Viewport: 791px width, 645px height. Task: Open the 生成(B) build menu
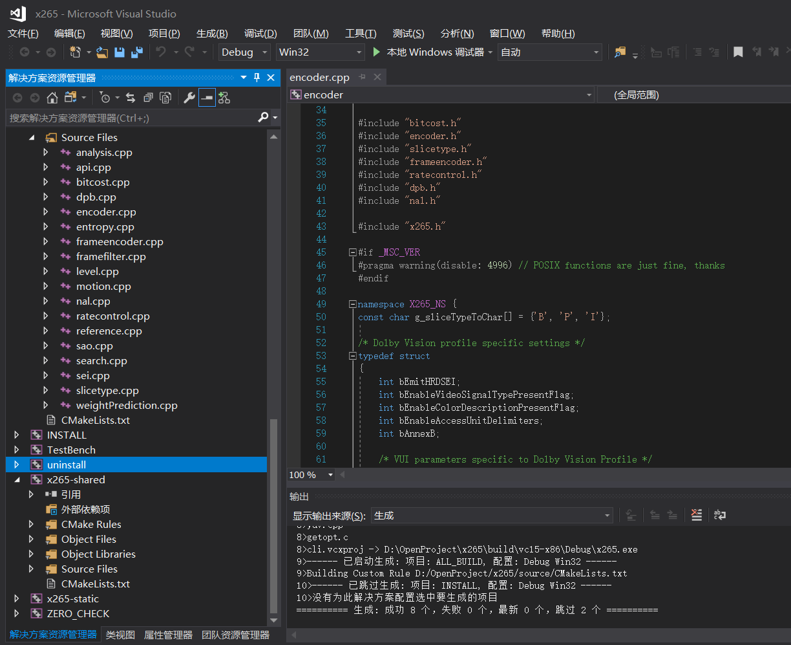click(x=212, y=34)
